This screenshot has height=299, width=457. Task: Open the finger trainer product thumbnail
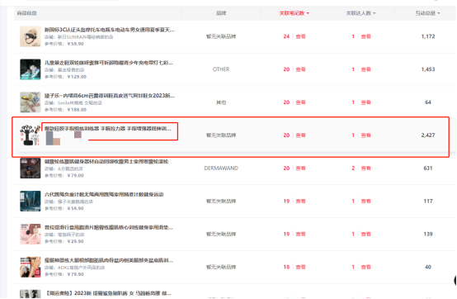pyautogui.click(x=31, y=135)
